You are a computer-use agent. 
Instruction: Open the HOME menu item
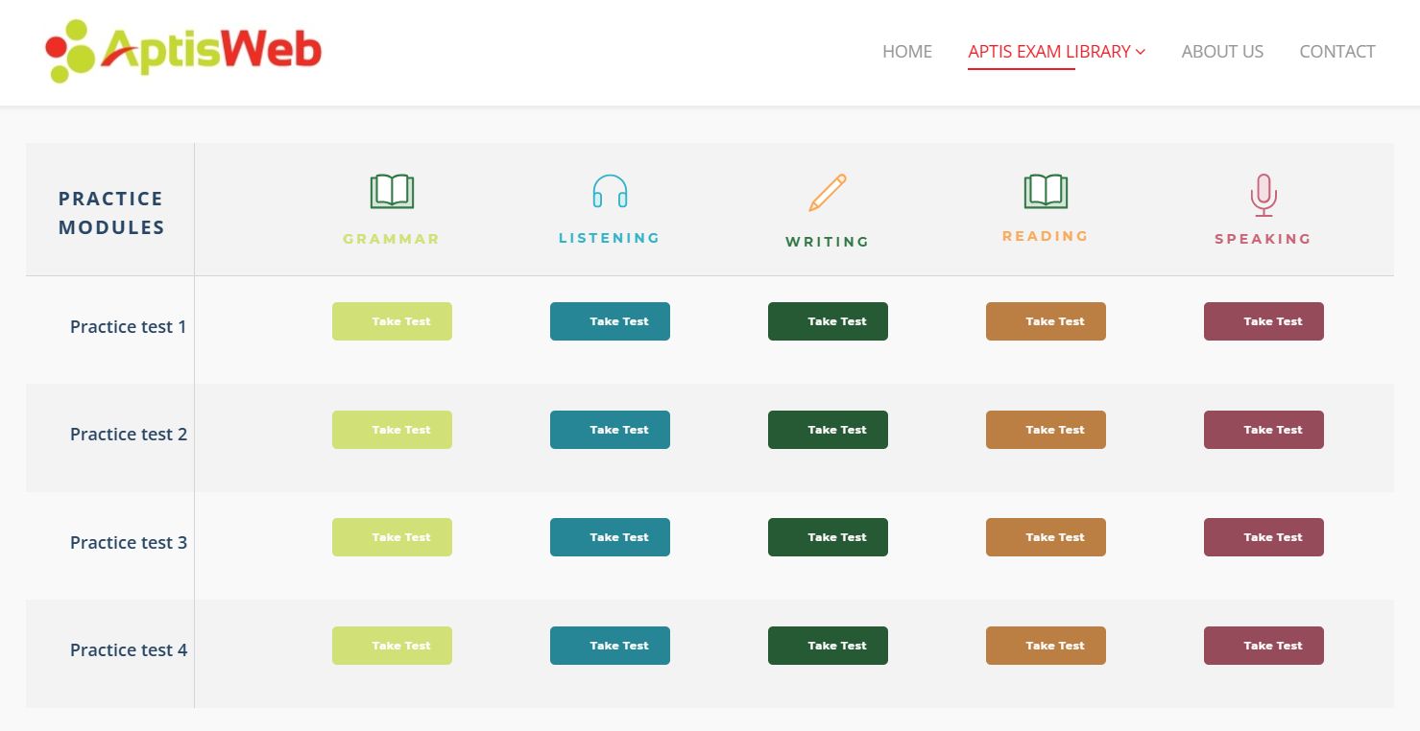coord(906,52)
